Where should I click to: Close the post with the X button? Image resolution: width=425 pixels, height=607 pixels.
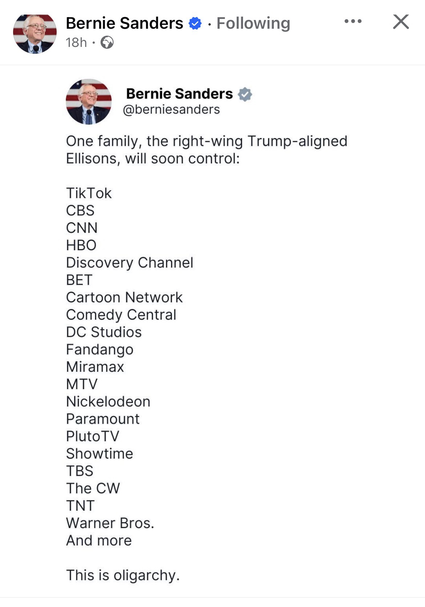[401, 22]
